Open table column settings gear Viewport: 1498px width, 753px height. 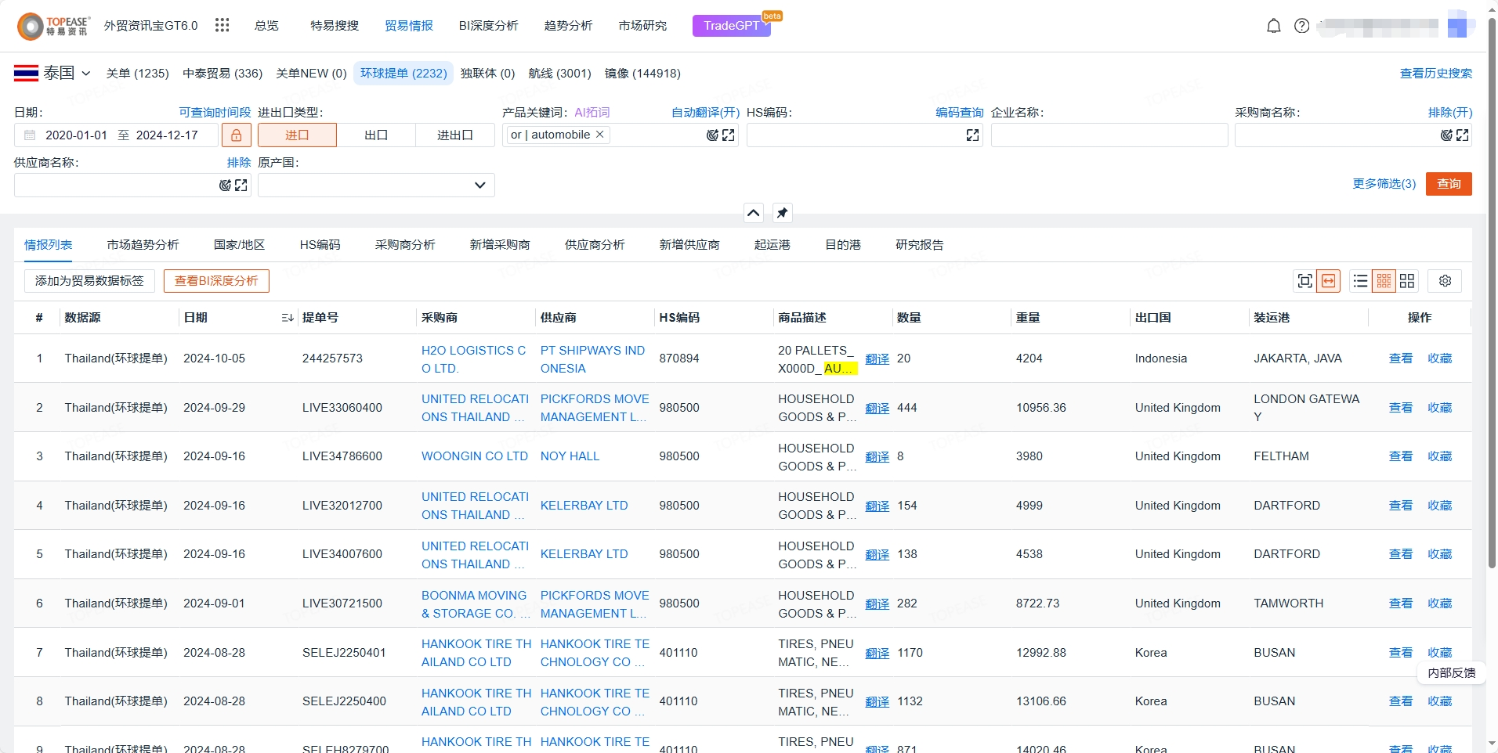pos(1445,281)
